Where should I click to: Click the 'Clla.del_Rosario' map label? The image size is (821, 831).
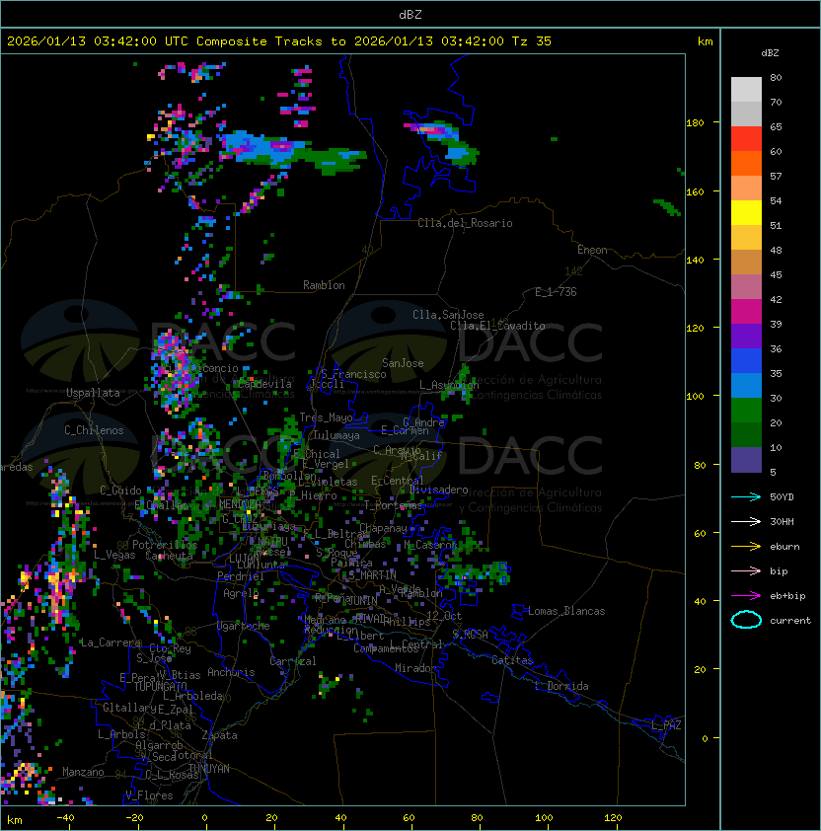tap(465, 223)
